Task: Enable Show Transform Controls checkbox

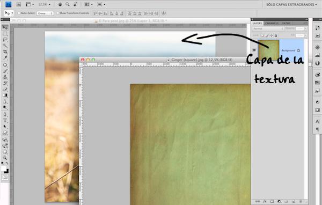Action: click(57, 13)
